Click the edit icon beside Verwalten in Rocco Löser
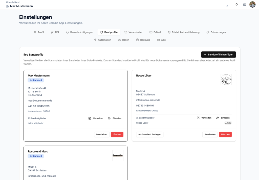This screenshot has height=180, width=259. click(x=198, y=118)
